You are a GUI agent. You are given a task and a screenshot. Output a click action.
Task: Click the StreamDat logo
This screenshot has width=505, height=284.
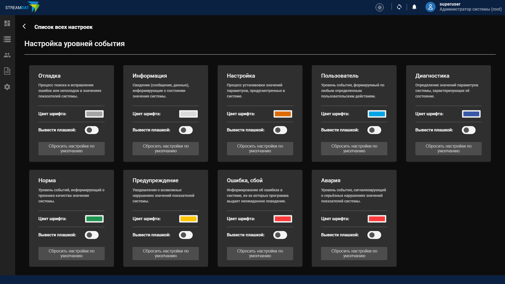point(22,7)
